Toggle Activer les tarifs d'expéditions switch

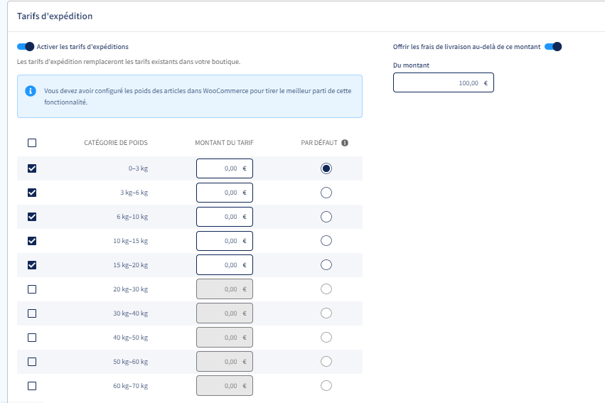(x=26, y=47)
